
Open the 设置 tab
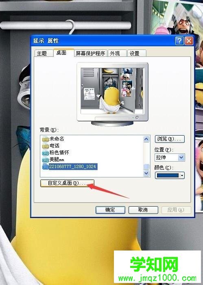click(x=137, y=54)
